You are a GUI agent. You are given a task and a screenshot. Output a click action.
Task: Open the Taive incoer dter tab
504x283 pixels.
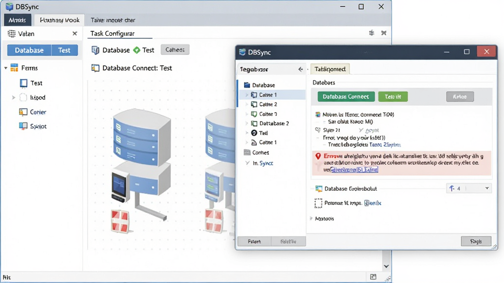(113, 20)
